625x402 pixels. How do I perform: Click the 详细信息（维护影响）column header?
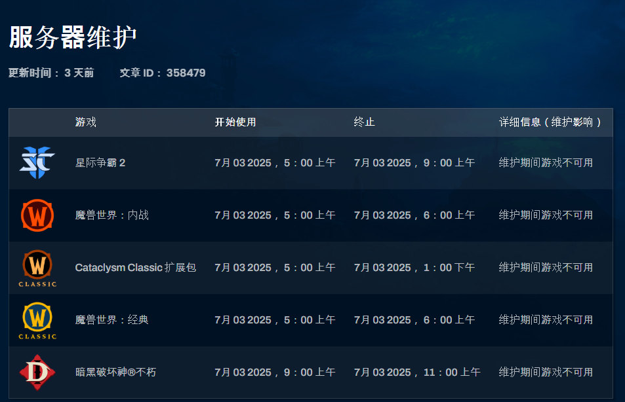[x=550, y=122]
